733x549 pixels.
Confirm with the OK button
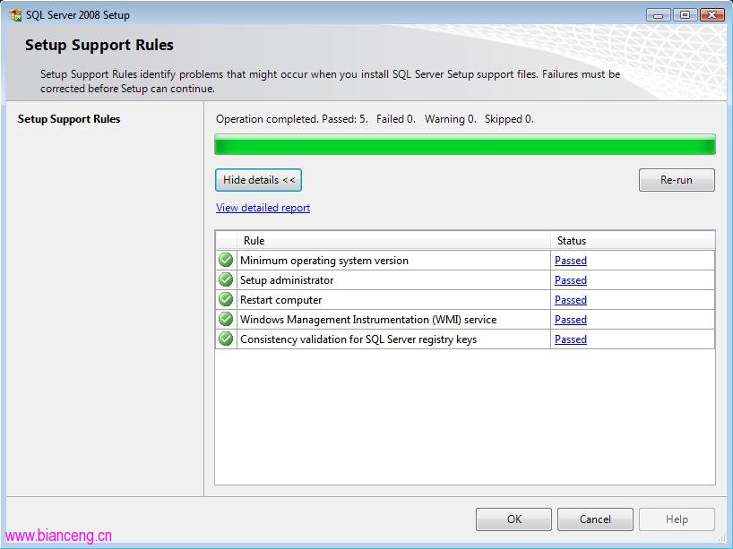tap(513, 519)
